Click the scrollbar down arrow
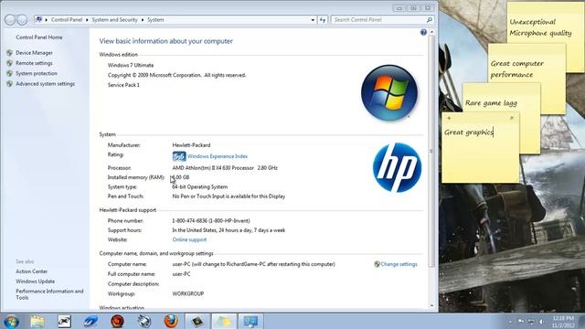This screenshot has height=329, width=585. point(431,306)
